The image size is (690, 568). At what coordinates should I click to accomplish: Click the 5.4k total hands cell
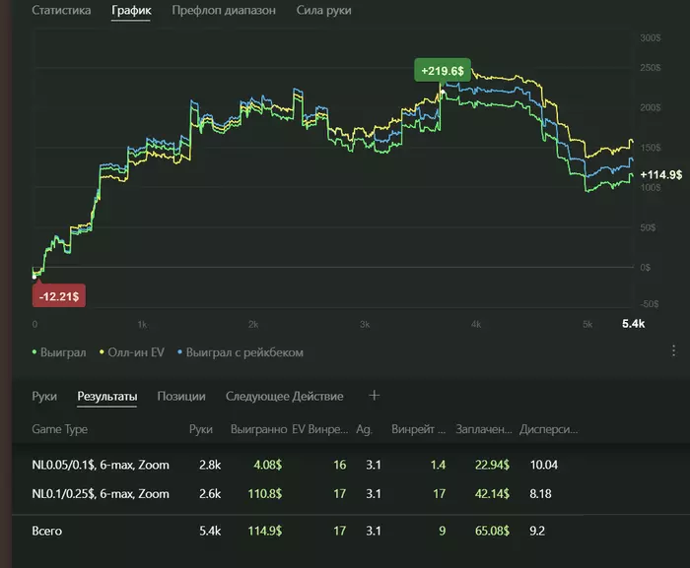210,531
